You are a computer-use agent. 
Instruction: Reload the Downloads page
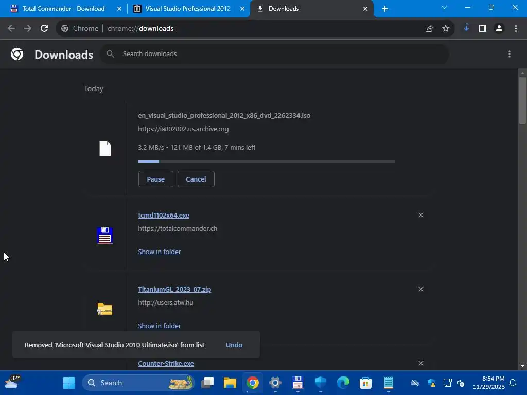[x=44, y=29]
